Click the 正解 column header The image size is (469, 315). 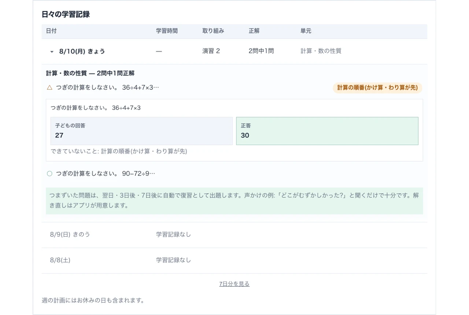tap(254, 31)
